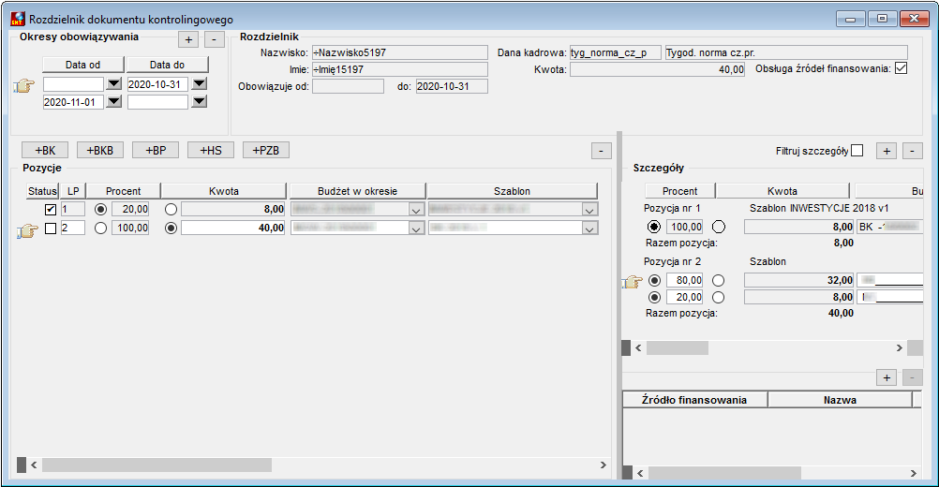Select the Kwota radio button for position 1
The image size is (939, 487).
(x=171, y=210)
